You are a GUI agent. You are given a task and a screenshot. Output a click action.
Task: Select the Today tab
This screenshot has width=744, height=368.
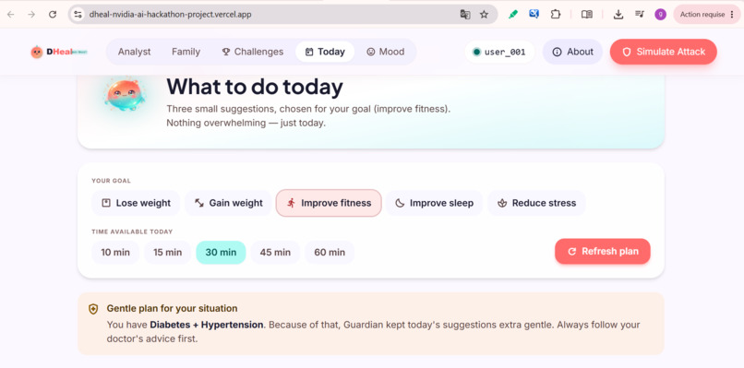[x=325, y=52]
